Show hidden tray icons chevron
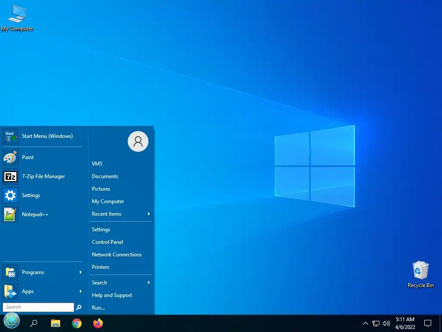This screenshot has height=332, width=442. (365, 323)
